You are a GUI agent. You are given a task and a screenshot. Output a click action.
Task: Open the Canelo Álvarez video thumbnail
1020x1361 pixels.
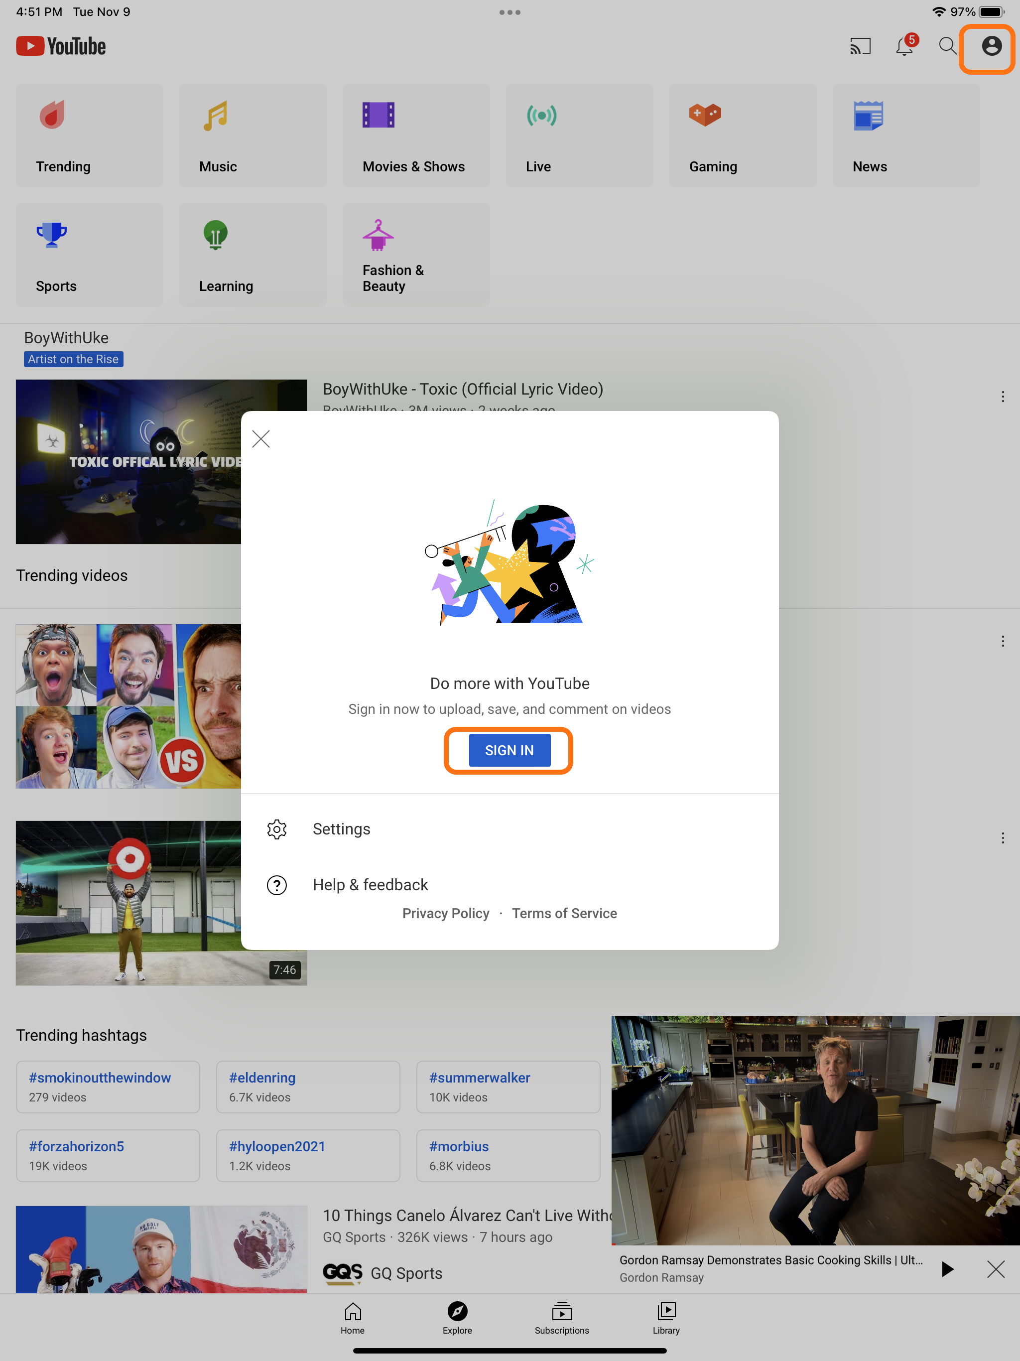[x=161, y=1249]
